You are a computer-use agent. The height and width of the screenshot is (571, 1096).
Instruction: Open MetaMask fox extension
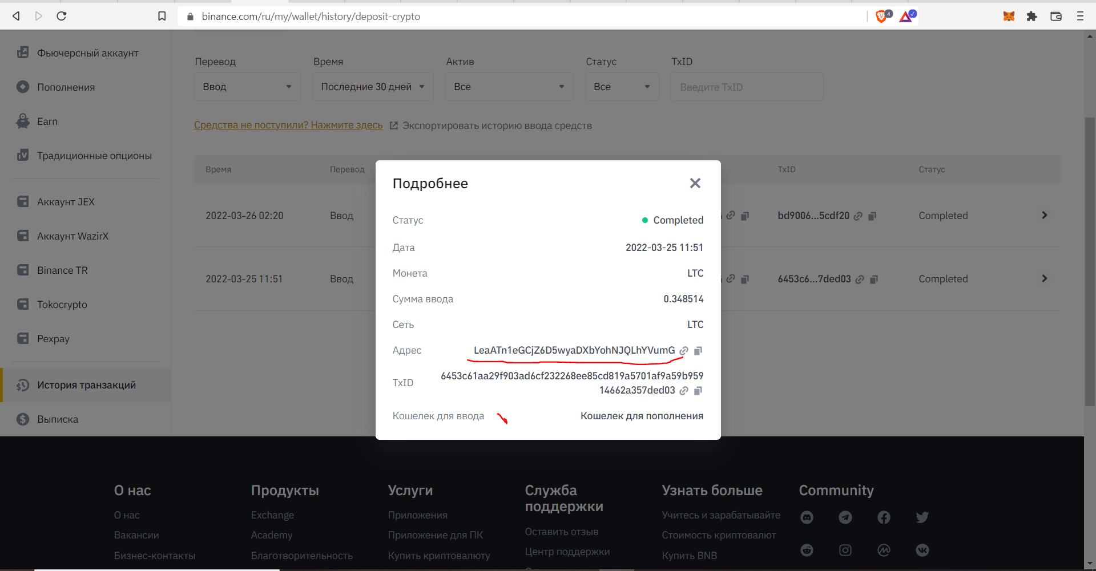1009,16
